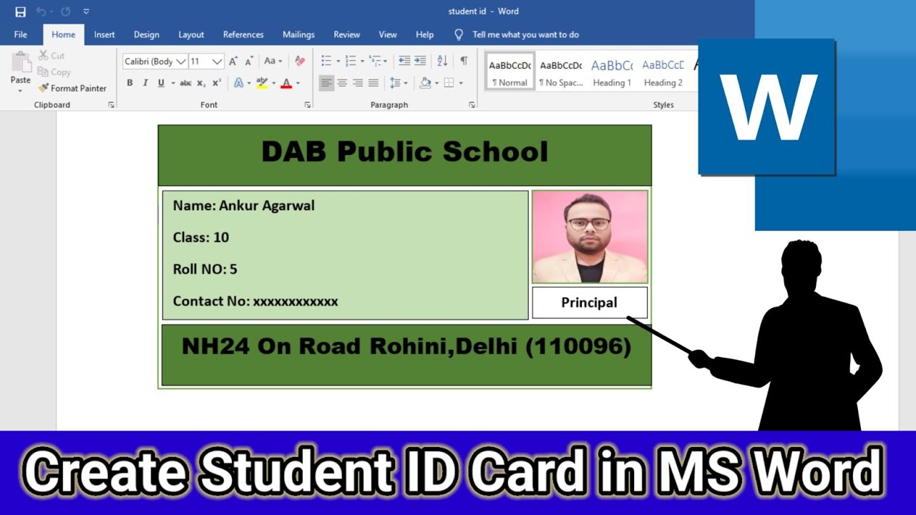Decrease the paragraph indent
Image resolution: width=916 pixels, height=515 pixels.
pos(404,62)
